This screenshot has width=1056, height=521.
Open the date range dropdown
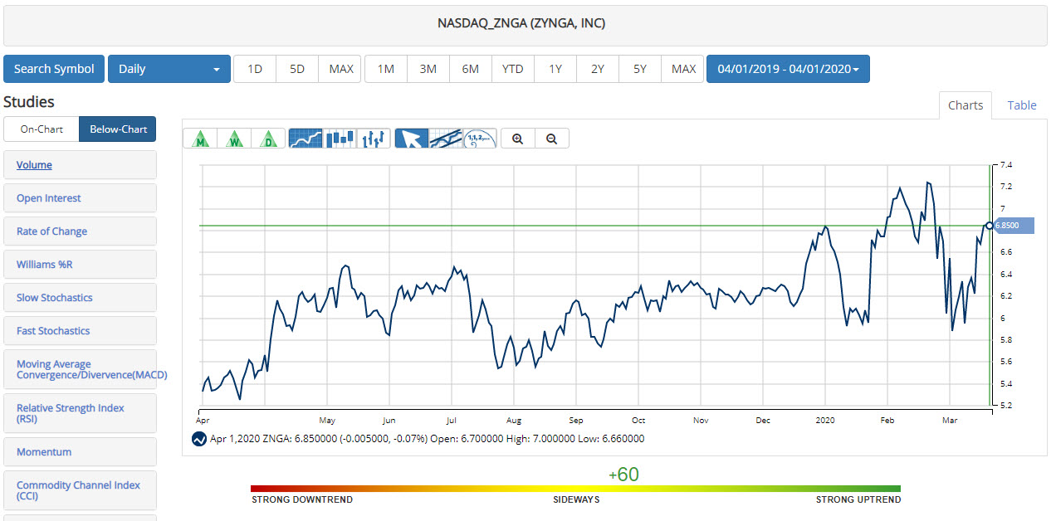tap(788, 69)
